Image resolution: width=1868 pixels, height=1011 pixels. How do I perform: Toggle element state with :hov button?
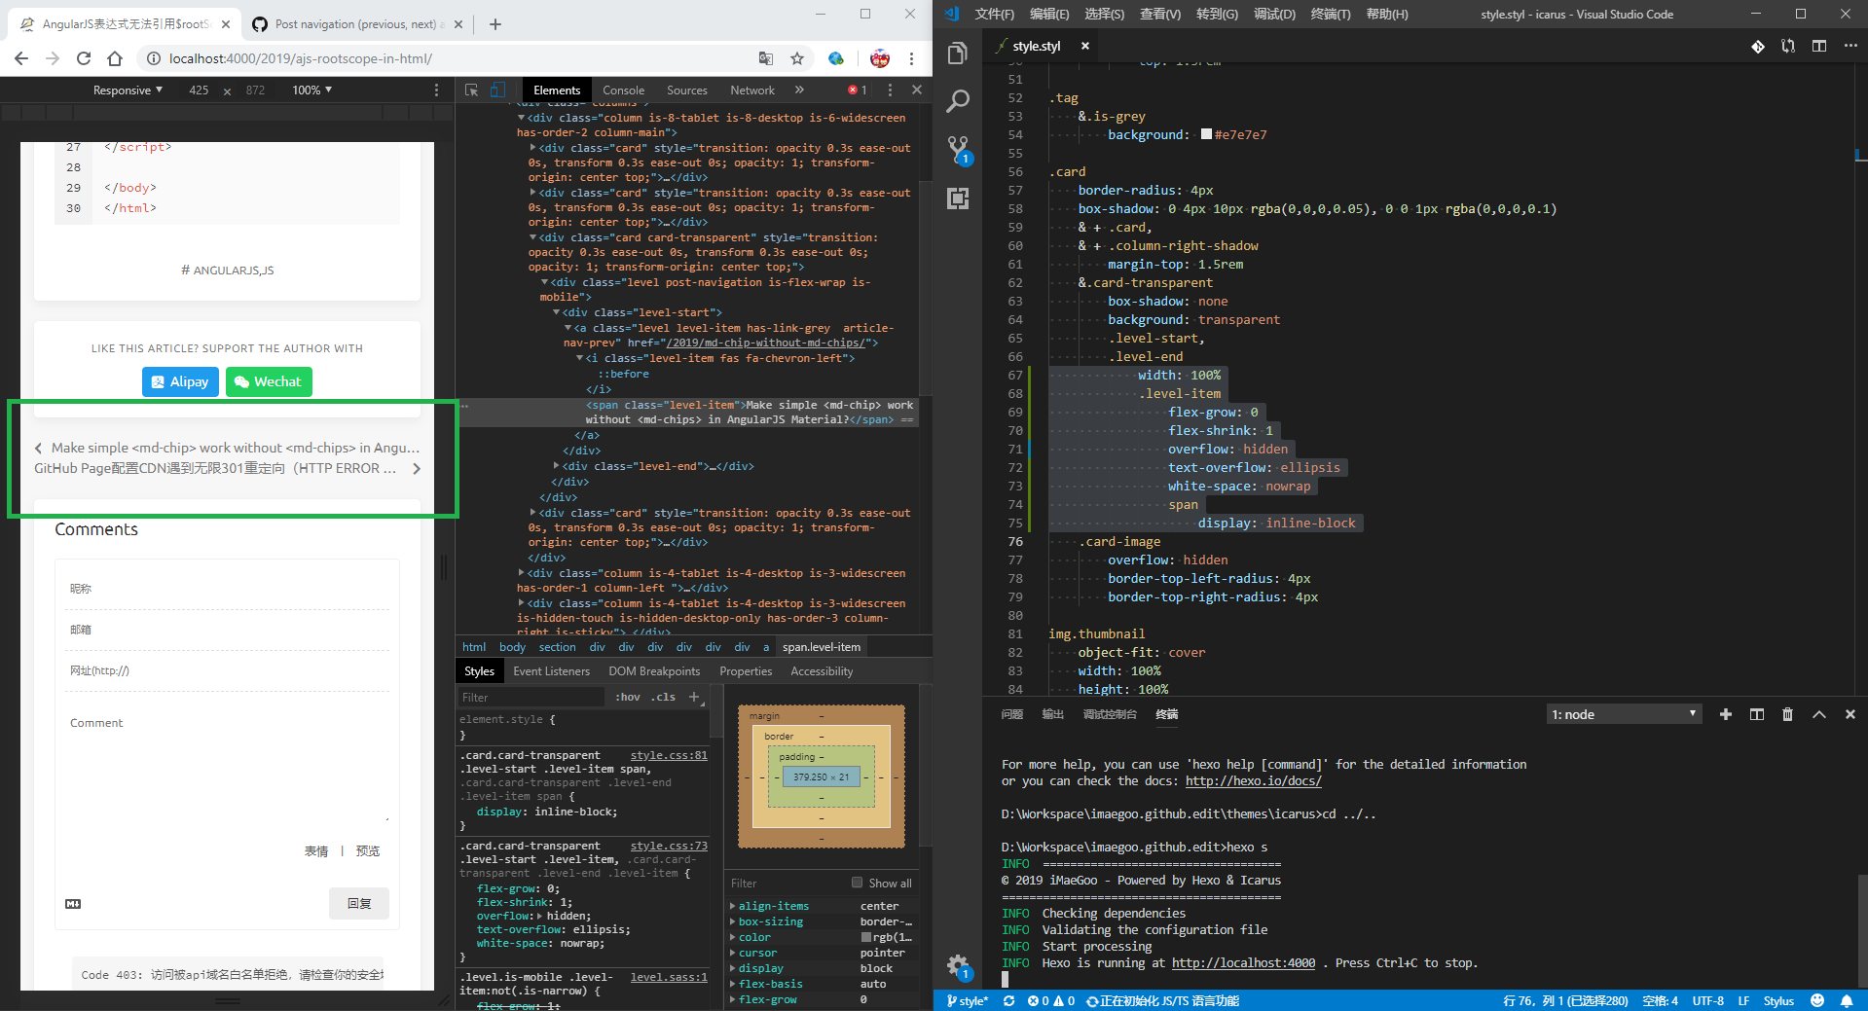click(627, 697)
